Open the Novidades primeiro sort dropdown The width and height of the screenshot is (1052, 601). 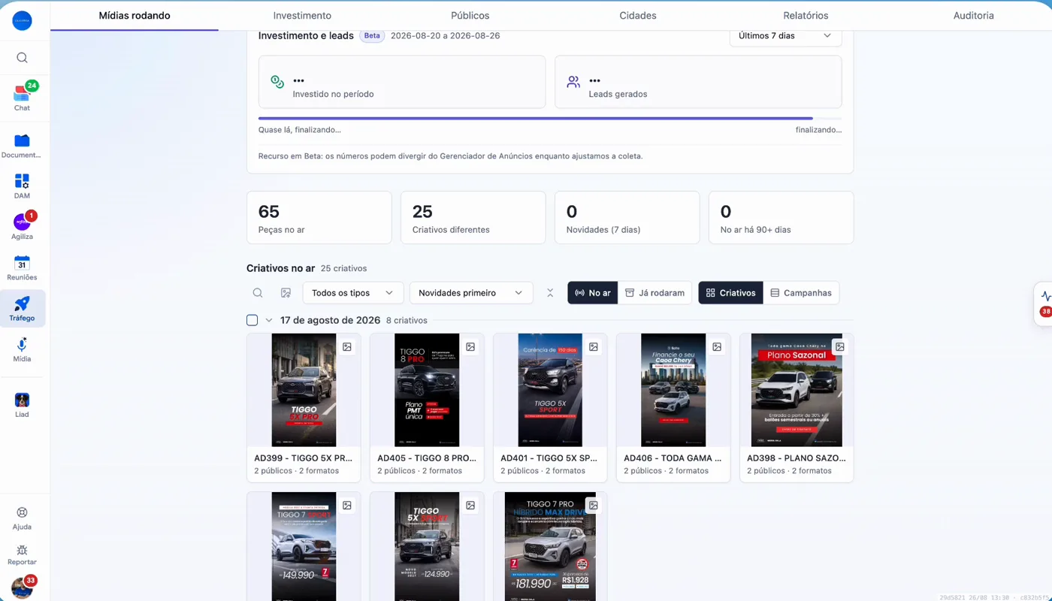point(471,293)
